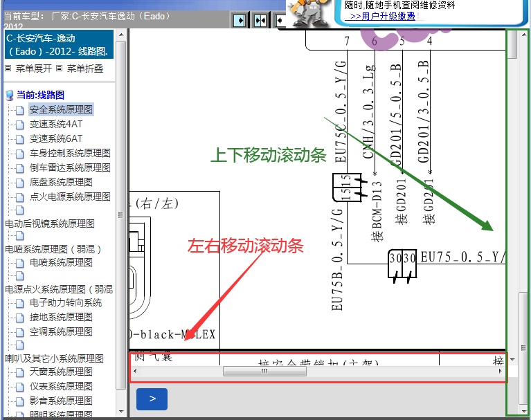Image resolution: width=531 pixels, height=420 pixels.
Task: Select 安全系统原理图 in the tree
Action: (x=61, y=109)
